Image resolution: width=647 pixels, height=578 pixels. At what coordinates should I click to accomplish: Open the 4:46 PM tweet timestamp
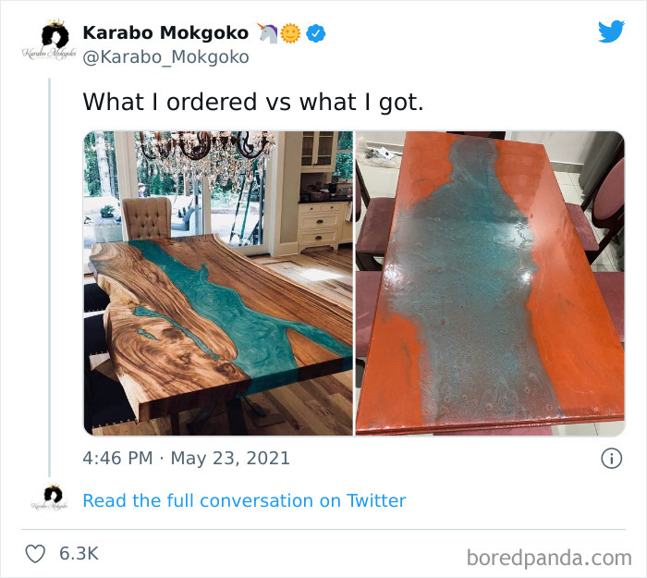point(118,458)
